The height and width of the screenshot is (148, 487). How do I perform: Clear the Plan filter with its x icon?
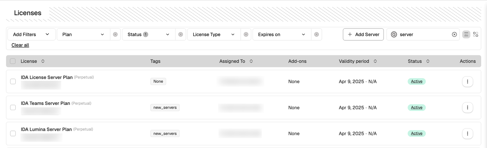coord(115,34)
